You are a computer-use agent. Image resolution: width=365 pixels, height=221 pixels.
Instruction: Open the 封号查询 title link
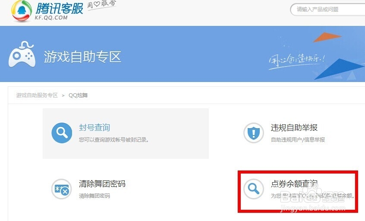[x=94, y=127]
